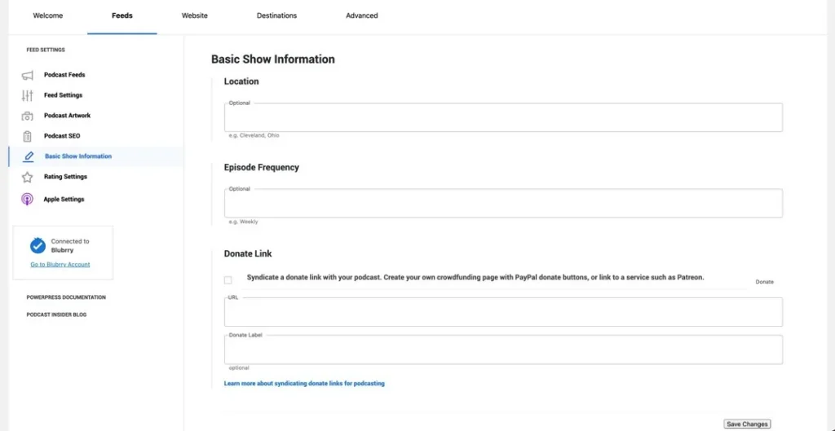Click the Basic Show Information pencil icon
Image resolution: width=835 pixels, height=431 pixels.
[29, 156]
